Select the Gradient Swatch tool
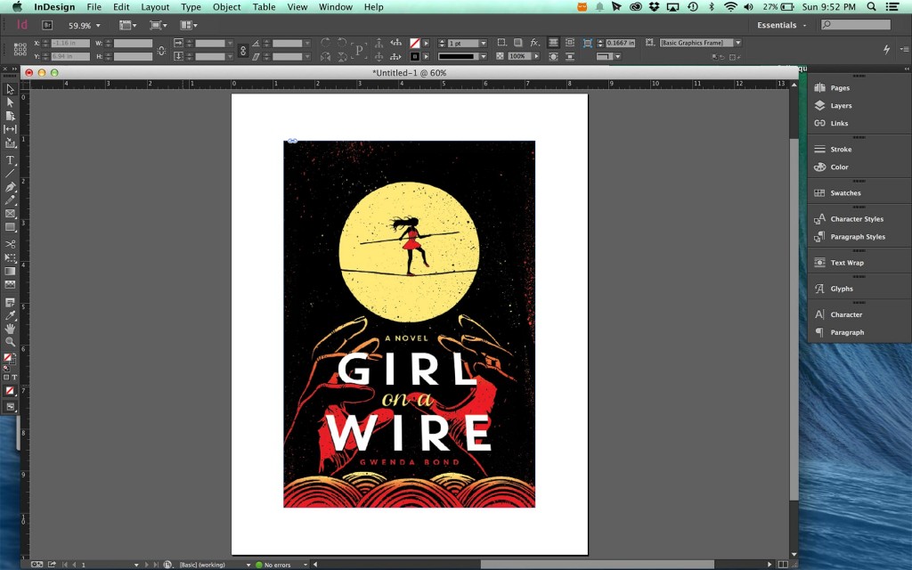This screenshot has height=570, width=912. [10, 271]
